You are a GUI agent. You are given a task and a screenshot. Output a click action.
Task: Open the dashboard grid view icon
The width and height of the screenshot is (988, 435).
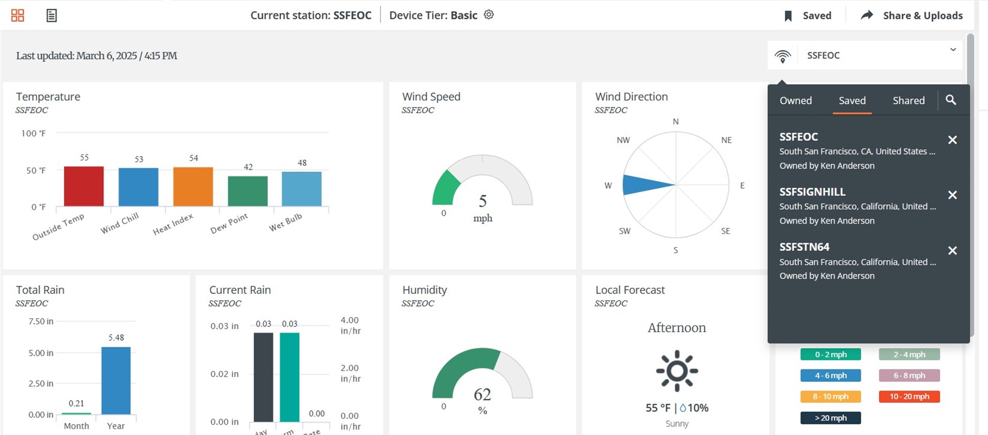pyautogui.click(x=18, y=15)
